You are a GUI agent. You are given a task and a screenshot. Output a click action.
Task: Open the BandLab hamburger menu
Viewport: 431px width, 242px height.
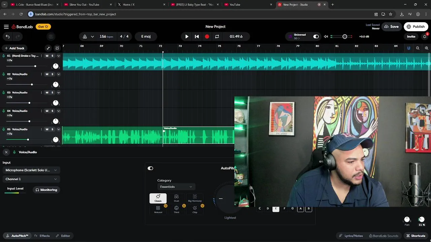6,27
